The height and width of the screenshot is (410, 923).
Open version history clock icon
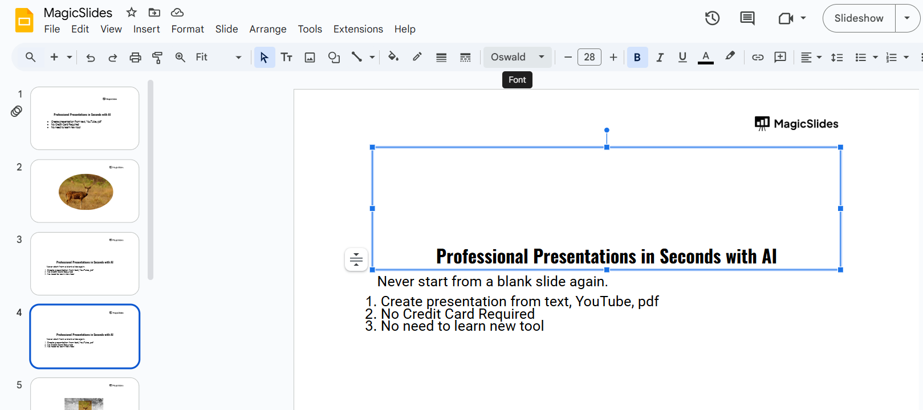coord(712,18)
